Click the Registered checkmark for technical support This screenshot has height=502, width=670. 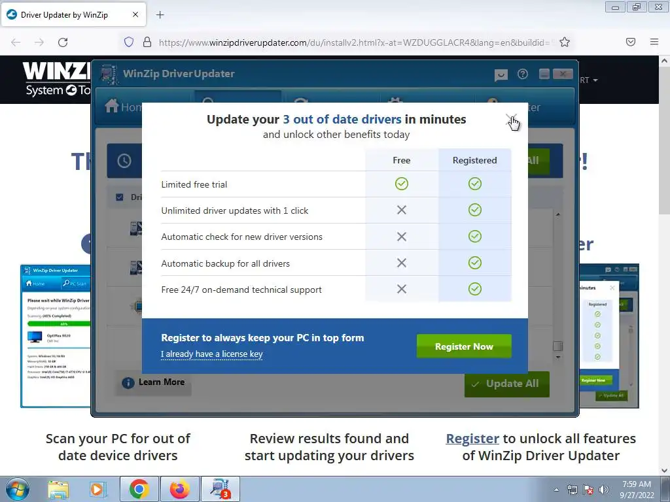(475, 289)
